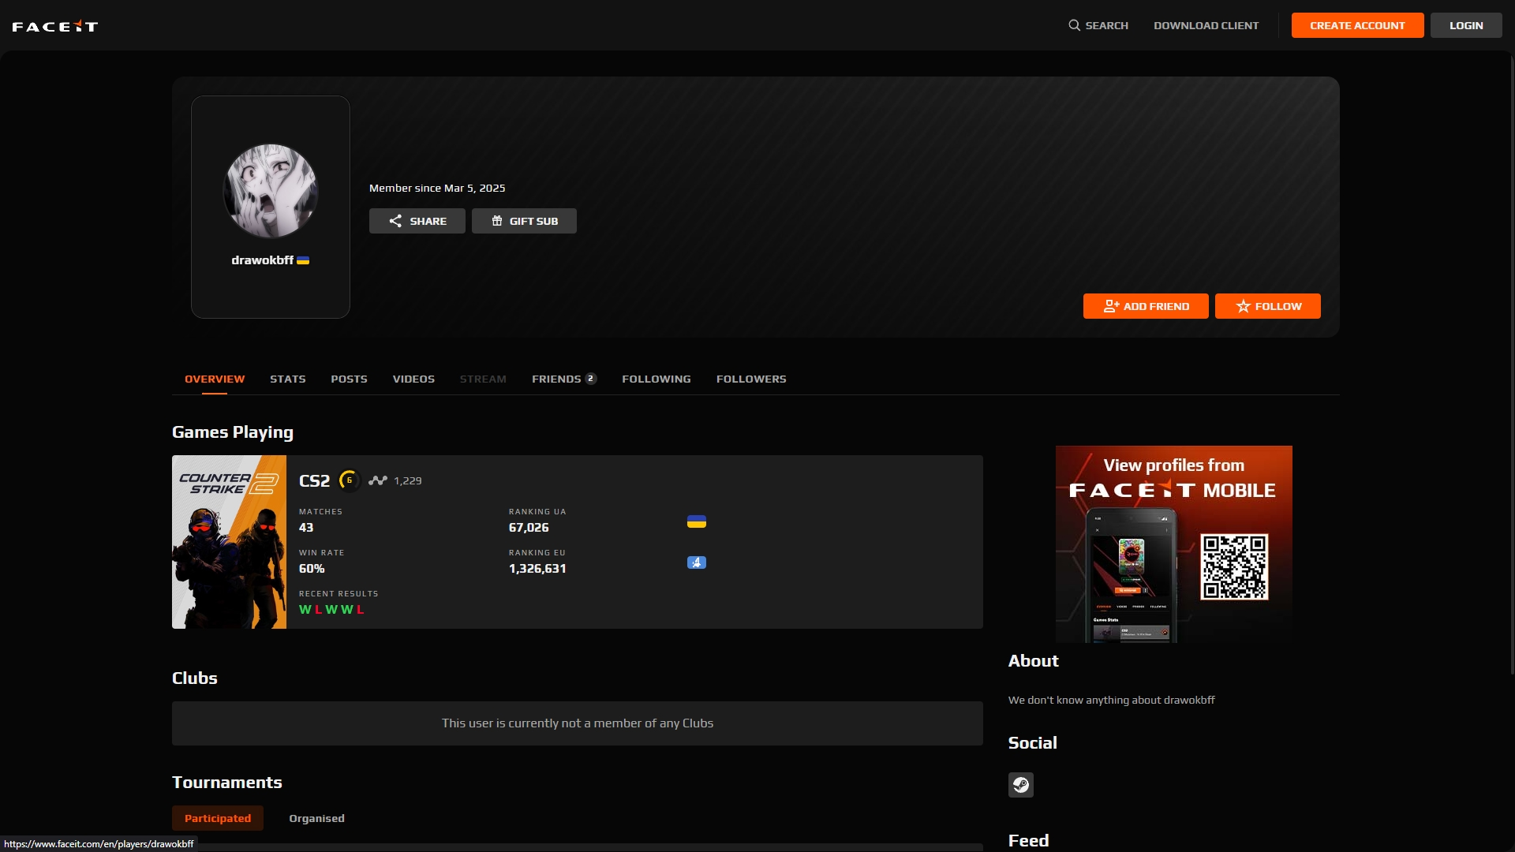The width and height of the screenshot is (1515, 852).
Task: Click the 60% win rate value
Action: [x=312, y=569]
